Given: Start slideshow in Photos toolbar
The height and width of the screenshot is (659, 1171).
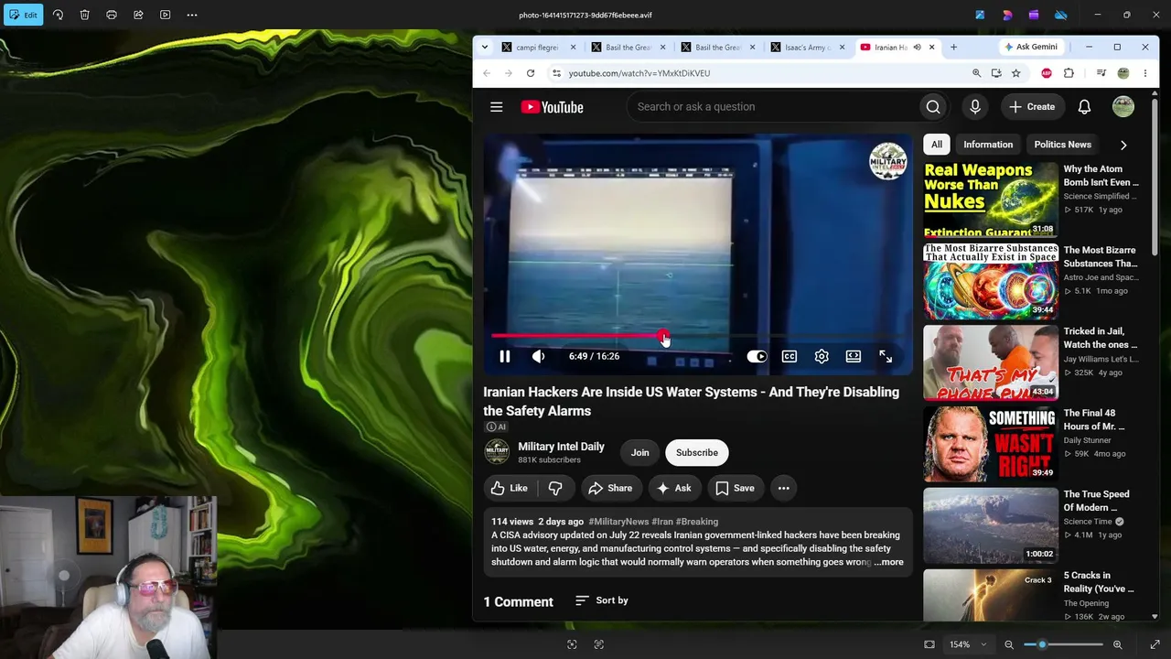Looking at the screenshot, I should click(165, 15).
